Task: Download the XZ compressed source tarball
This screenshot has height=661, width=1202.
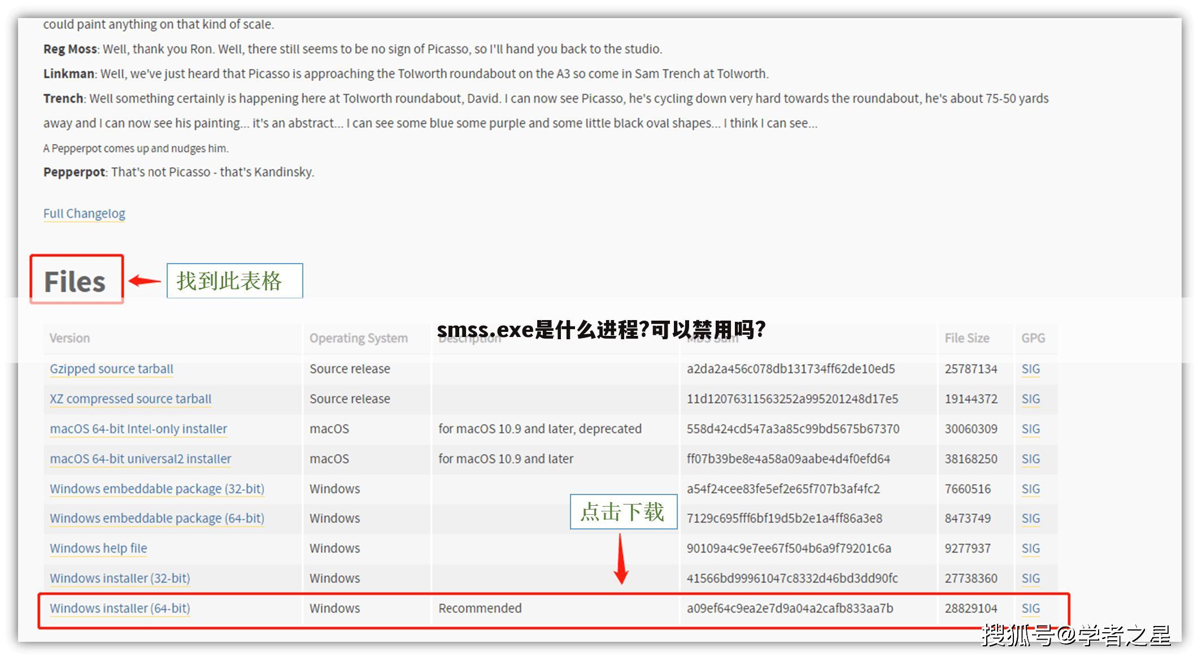Action: 129,399
